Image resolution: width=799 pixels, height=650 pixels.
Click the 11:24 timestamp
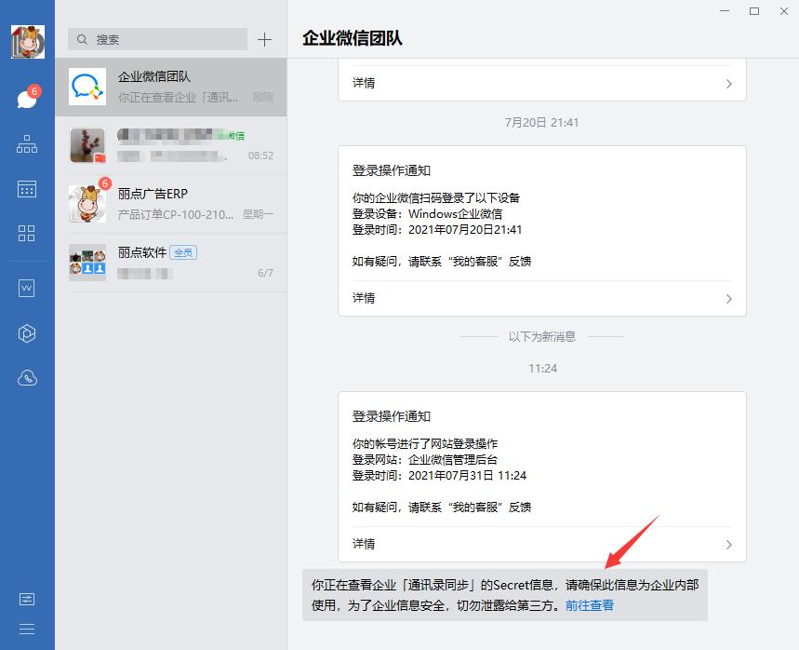542,369
